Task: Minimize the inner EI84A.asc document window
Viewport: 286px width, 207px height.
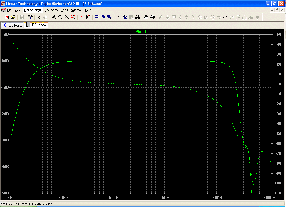Action: pyautogui.click(x=272, y=10)
